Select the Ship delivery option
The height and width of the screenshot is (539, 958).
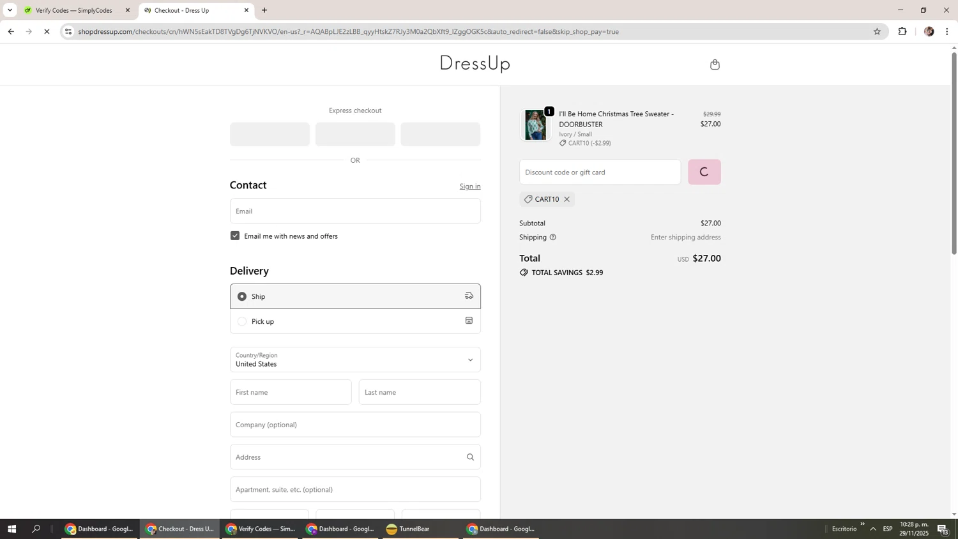pos(355,296)
